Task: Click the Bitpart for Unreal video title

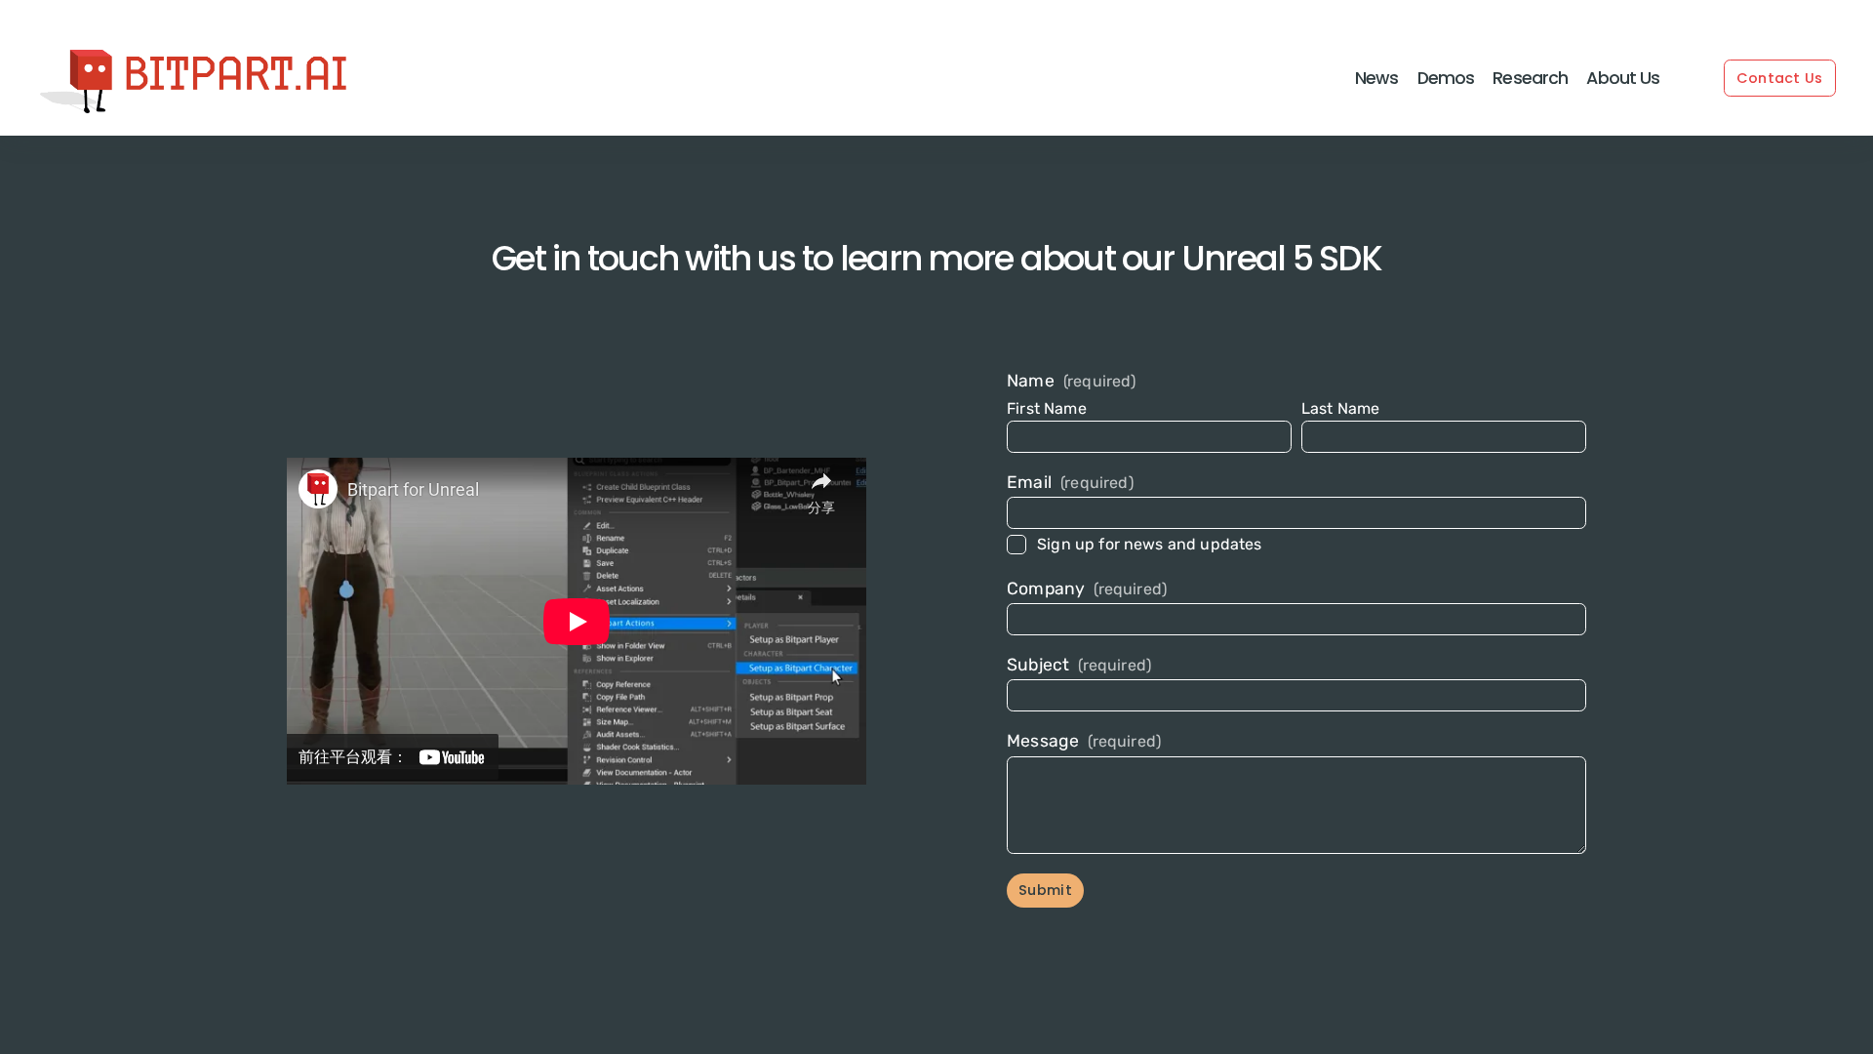Action: tap(413, 490)
